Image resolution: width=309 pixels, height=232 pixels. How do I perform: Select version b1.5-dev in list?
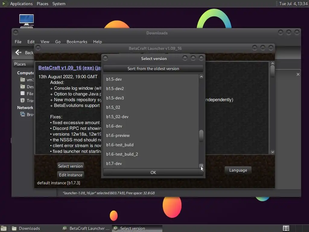point(151,79)
